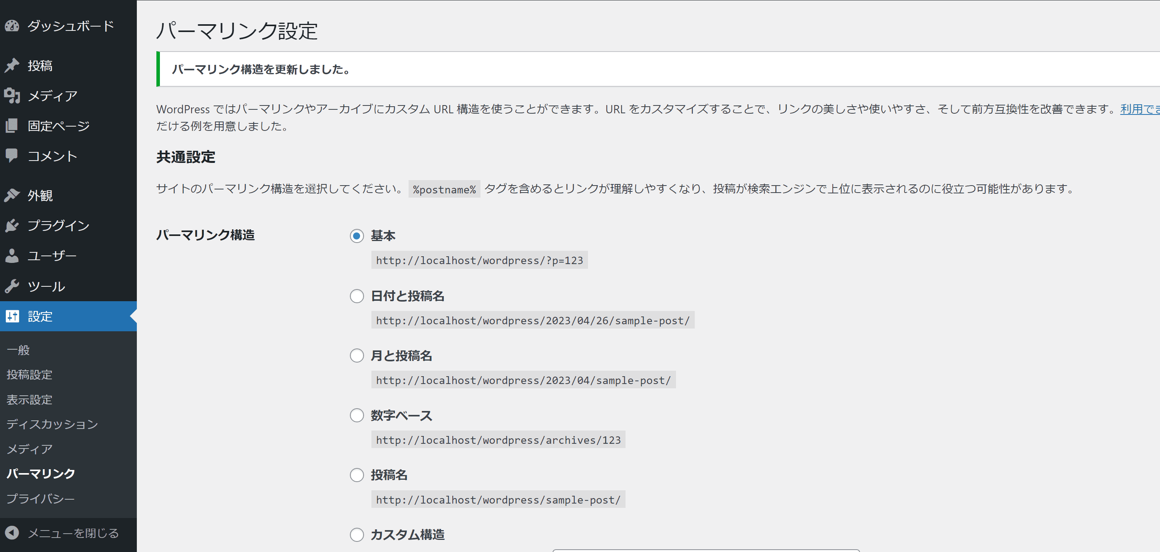Select the 日付と投稿名 radio button

[x=357, y=296]
